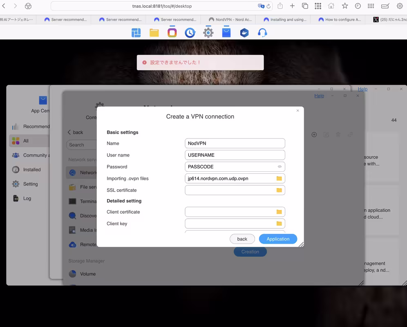The image size is (407, 327).
Task: Reload the page in browser address bar
Action: [268, 6]
